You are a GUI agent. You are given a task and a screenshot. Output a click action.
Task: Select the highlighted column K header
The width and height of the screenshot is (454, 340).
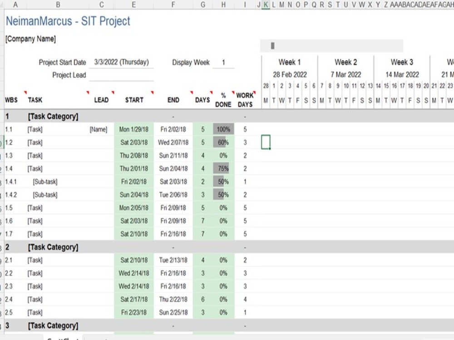point(266,5)
